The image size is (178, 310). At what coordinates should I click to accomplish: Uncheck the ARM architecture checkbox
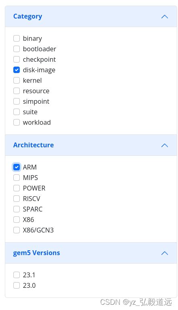(17, 167)
